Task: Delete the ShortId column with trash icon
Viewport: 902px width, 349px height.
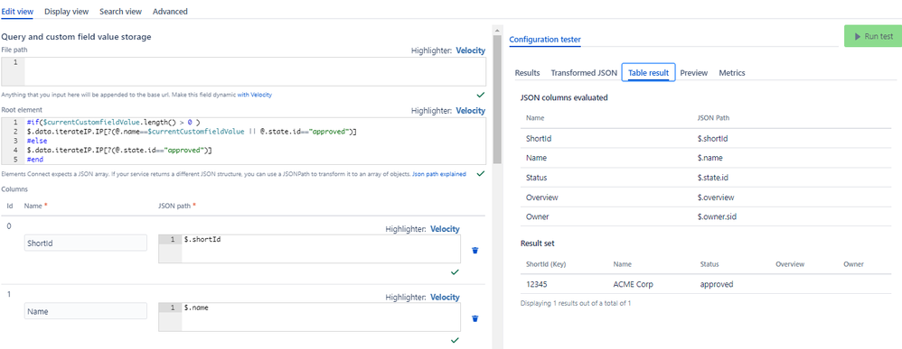Action: click(475, 251)
